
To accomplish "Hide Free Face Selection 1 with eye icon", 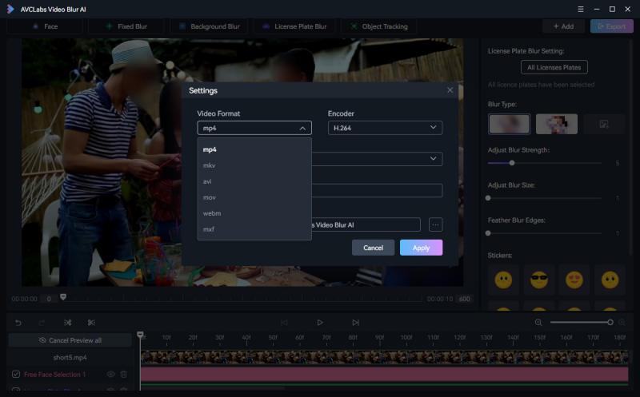I will click(110, 374).
